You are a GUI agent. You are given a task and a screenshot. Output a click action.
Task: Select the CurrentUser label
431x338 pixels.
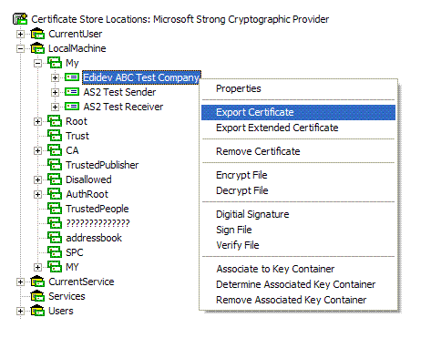coord(76,34)
